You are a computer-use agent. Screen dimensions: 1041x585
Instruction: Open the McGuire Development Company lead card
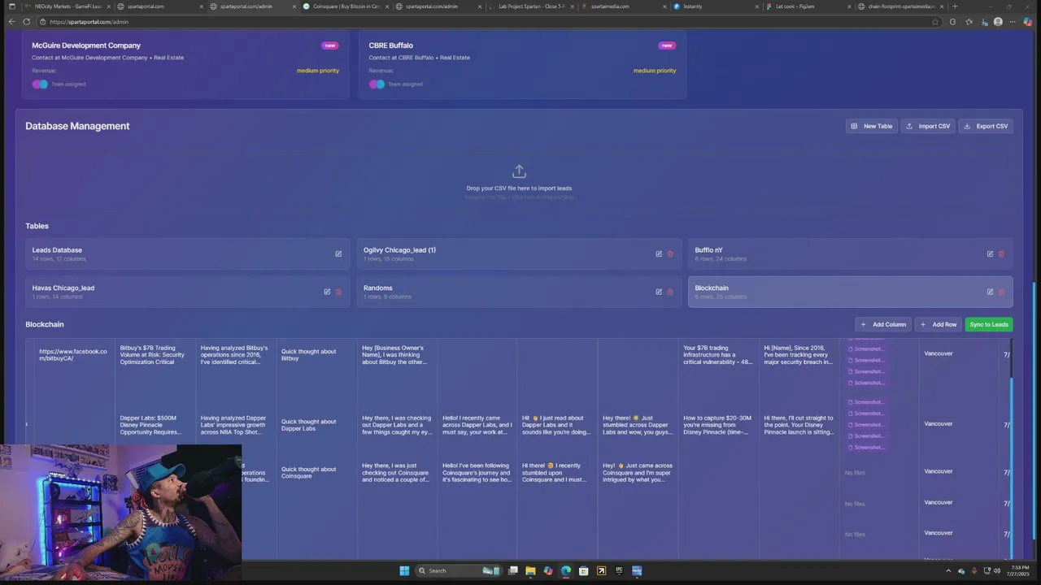point(185,65)
